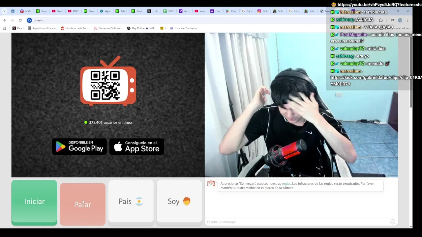
Task: Click the browser forward arrow
Action: click(x=12, y=20)
